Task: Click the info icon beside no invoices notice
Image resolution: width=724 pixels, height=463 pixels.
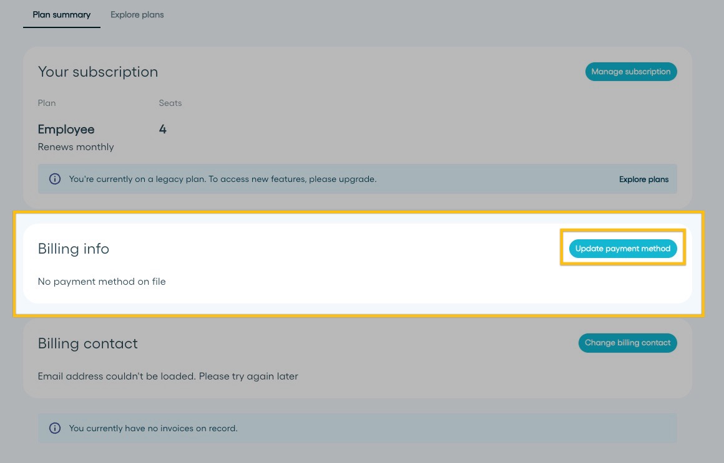Action: [x=55, y=428]
